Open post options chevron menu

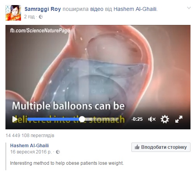[189, 8]
